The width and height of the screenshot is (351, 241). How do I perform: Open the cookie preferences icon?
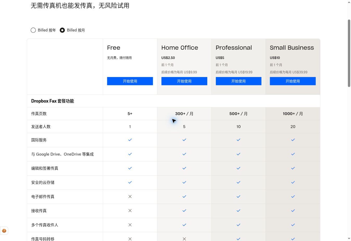4,231
